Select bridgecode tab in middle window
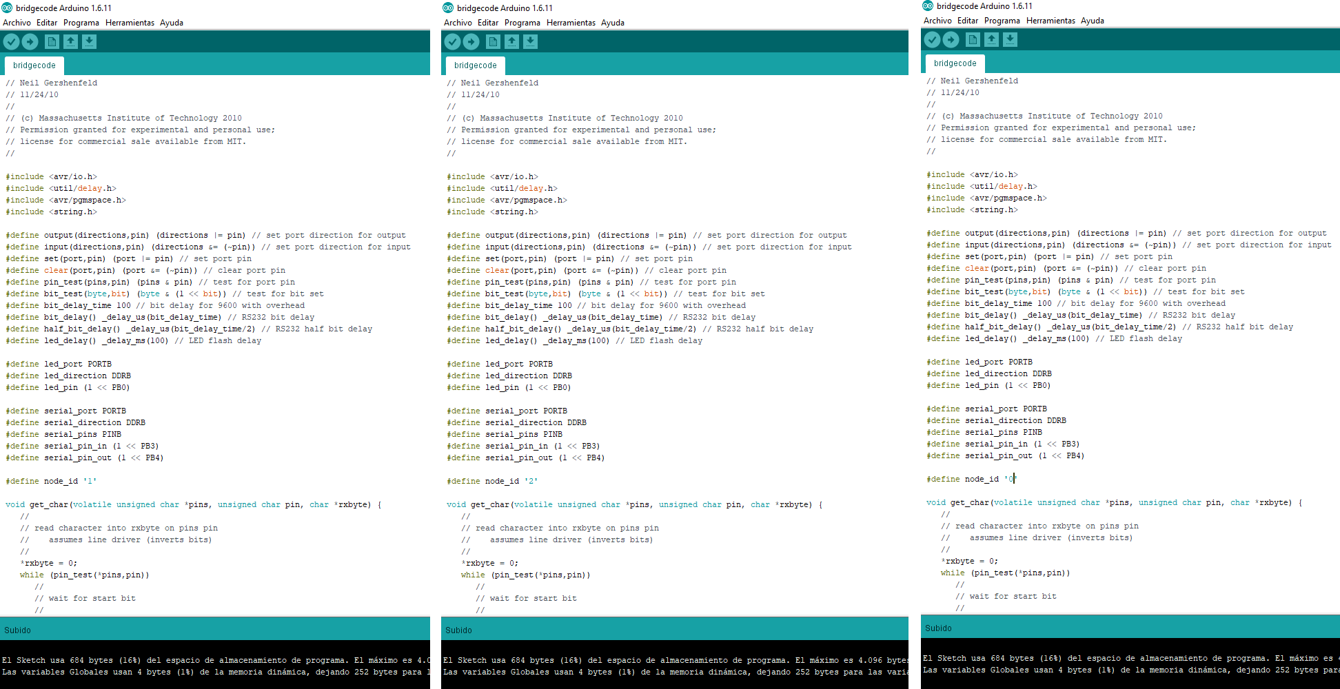 point(476,65)
